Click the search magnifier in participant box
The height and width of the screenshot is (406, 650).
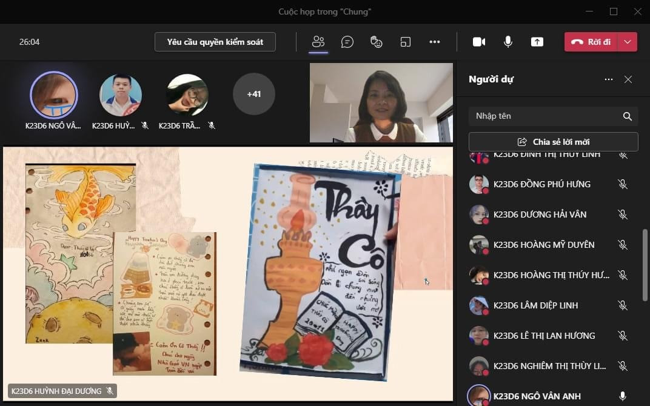628,116
